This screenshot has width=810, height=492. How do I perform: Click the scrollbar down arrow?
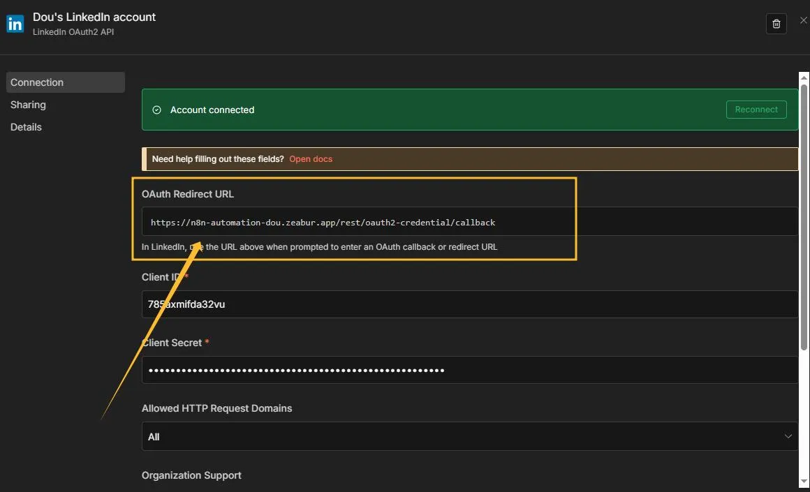[804, 481]
